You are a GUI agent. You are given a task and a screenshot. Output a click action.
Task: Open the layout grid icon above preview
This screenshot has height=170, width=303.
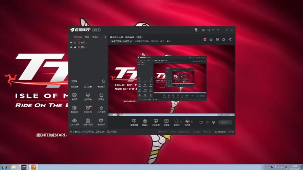coord(218,39)
